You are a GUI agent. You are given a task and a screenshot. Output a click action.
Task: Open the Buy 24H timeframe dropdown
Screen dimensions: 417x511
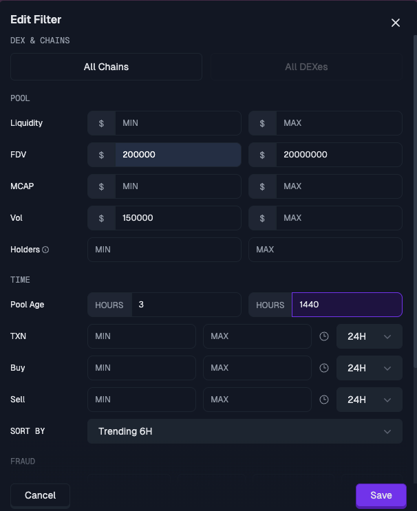[x=370, y=368]
